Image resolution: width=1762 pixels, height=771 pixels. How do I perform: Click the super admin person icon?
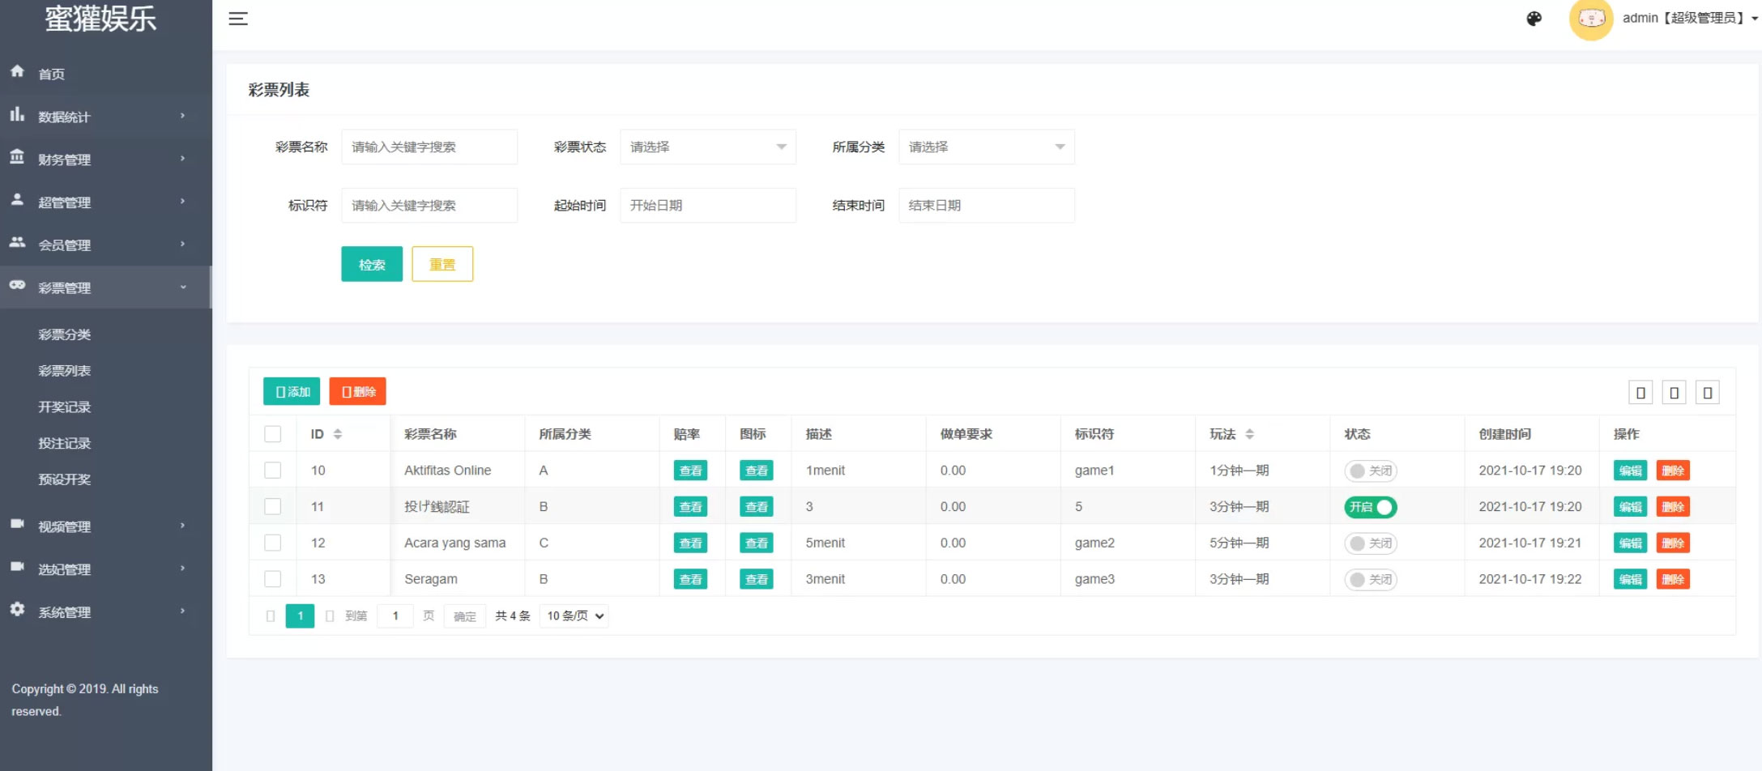(x=17, y=199)
